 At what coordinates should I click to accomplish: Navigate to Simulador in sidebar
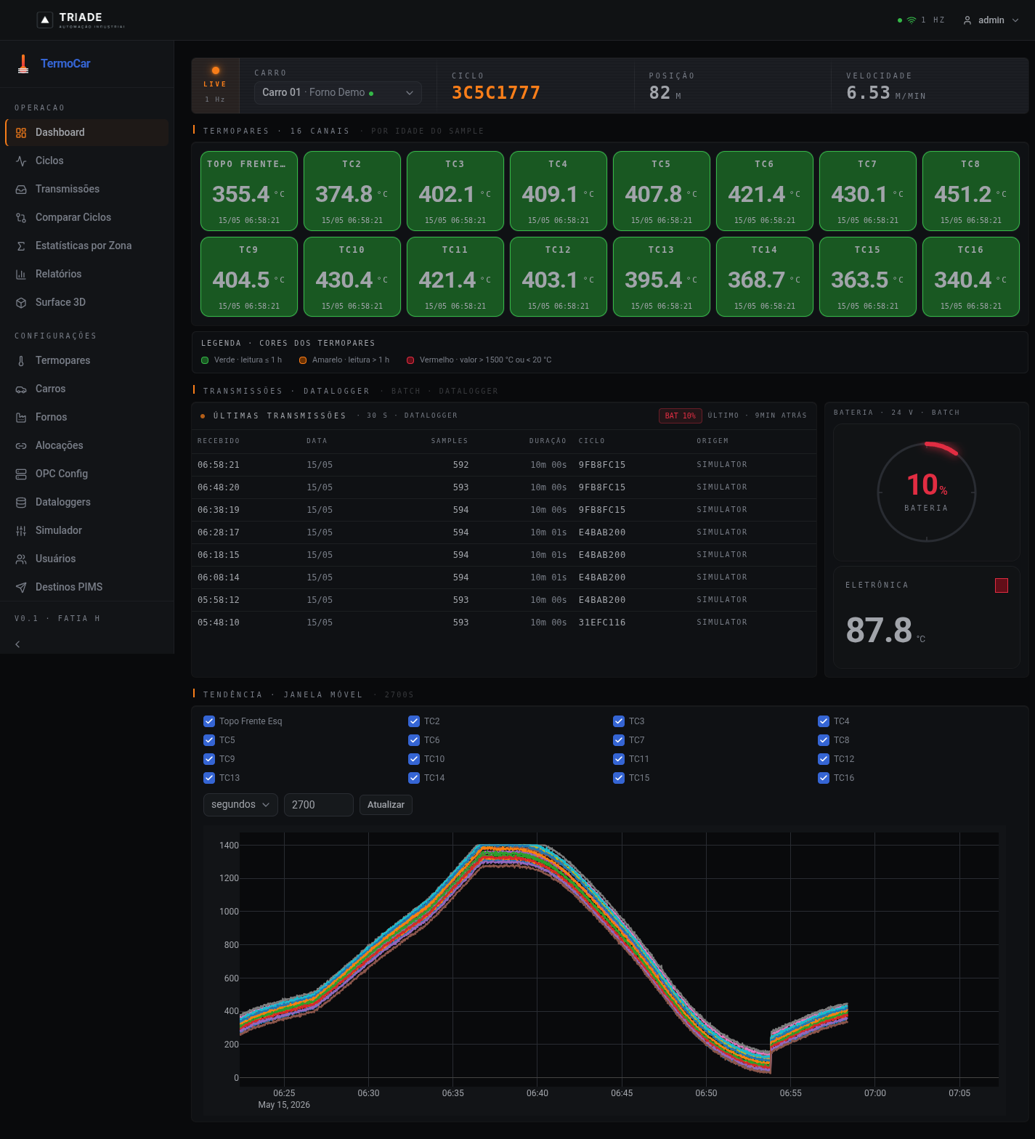point(86,530)
